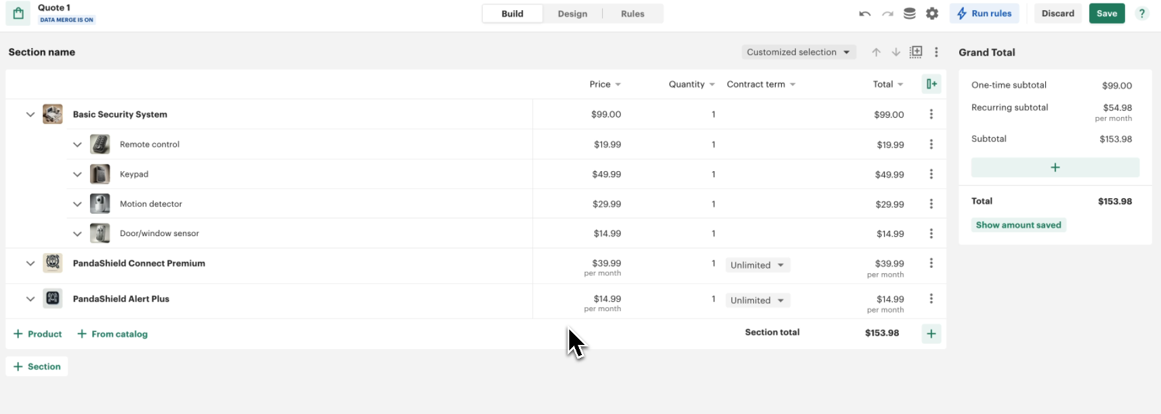Screen dimensions: 1161x414
Task: Click Show amount saved link
Action: tap(1018, 225)
